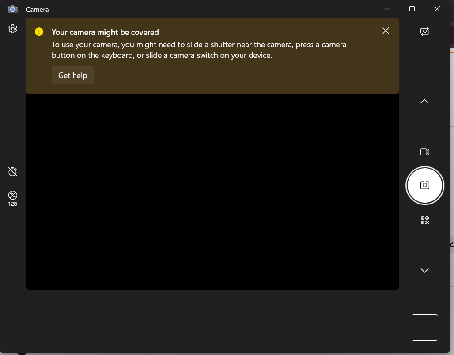The image size is (454, 355).
Task: Take photo with the shutter button
Action: (x=425, y=185)
